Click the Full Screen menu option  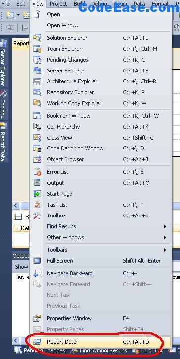[100, 261]
